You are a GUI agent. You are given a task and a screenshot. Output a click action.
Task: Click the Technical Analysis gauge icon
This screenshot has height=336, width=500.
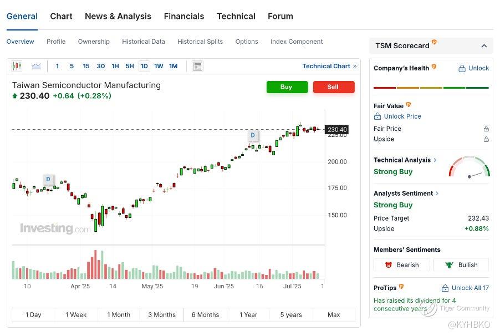pyautogui.click(x=469, y=167)
